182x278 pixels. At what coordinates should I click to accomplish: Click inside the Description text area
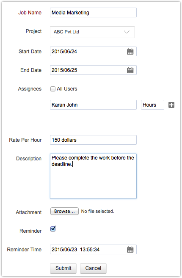tap(93, 176)
